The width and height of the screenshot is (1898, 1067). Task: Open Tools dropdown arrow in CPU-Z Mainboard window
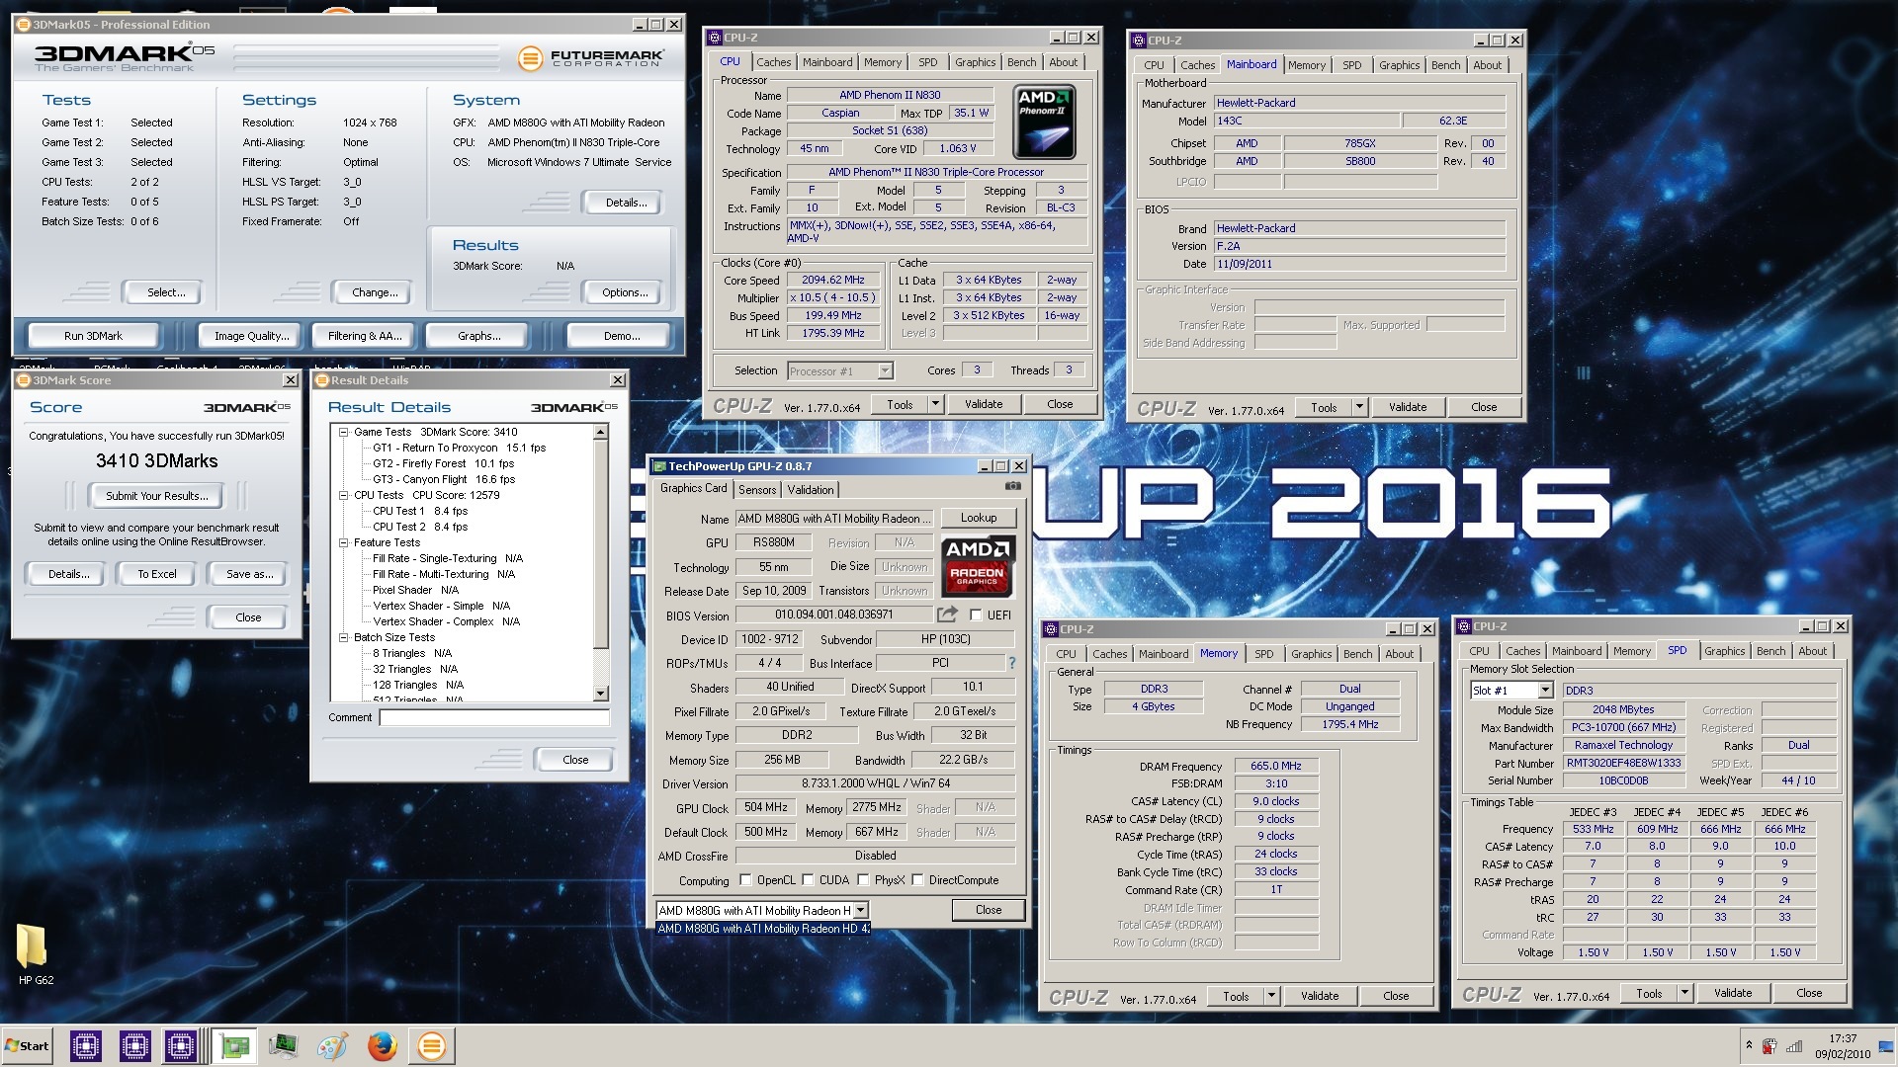[x=1359, y=407]
